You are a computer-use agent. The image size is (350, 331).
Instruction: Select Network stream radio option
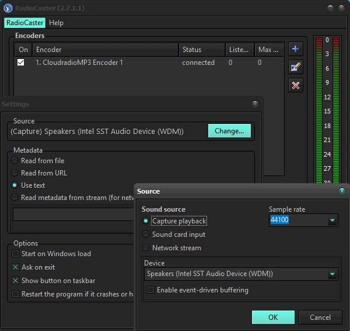146,248
